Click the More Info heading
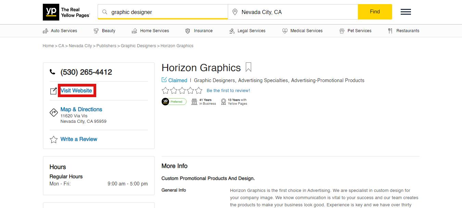Image resolution: width=462 pixels, height=208 pixels. point(175,166)
